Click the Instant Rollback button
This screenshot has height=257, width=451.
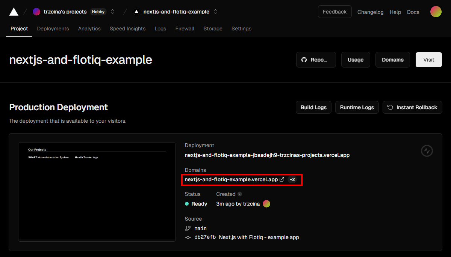(412, 107)
